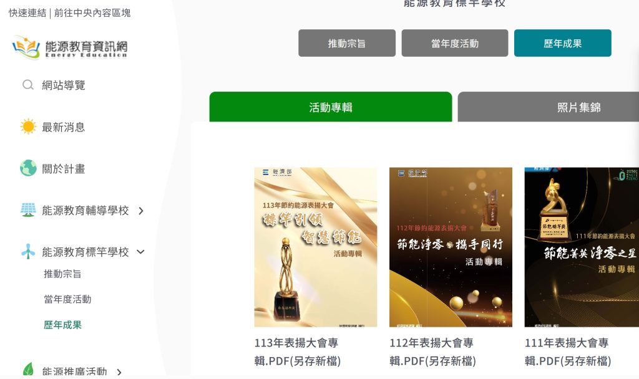The width and height of the screenshot is (639, 379).
Task: Select the 活動專輯 tab
Action: [331, 107]
